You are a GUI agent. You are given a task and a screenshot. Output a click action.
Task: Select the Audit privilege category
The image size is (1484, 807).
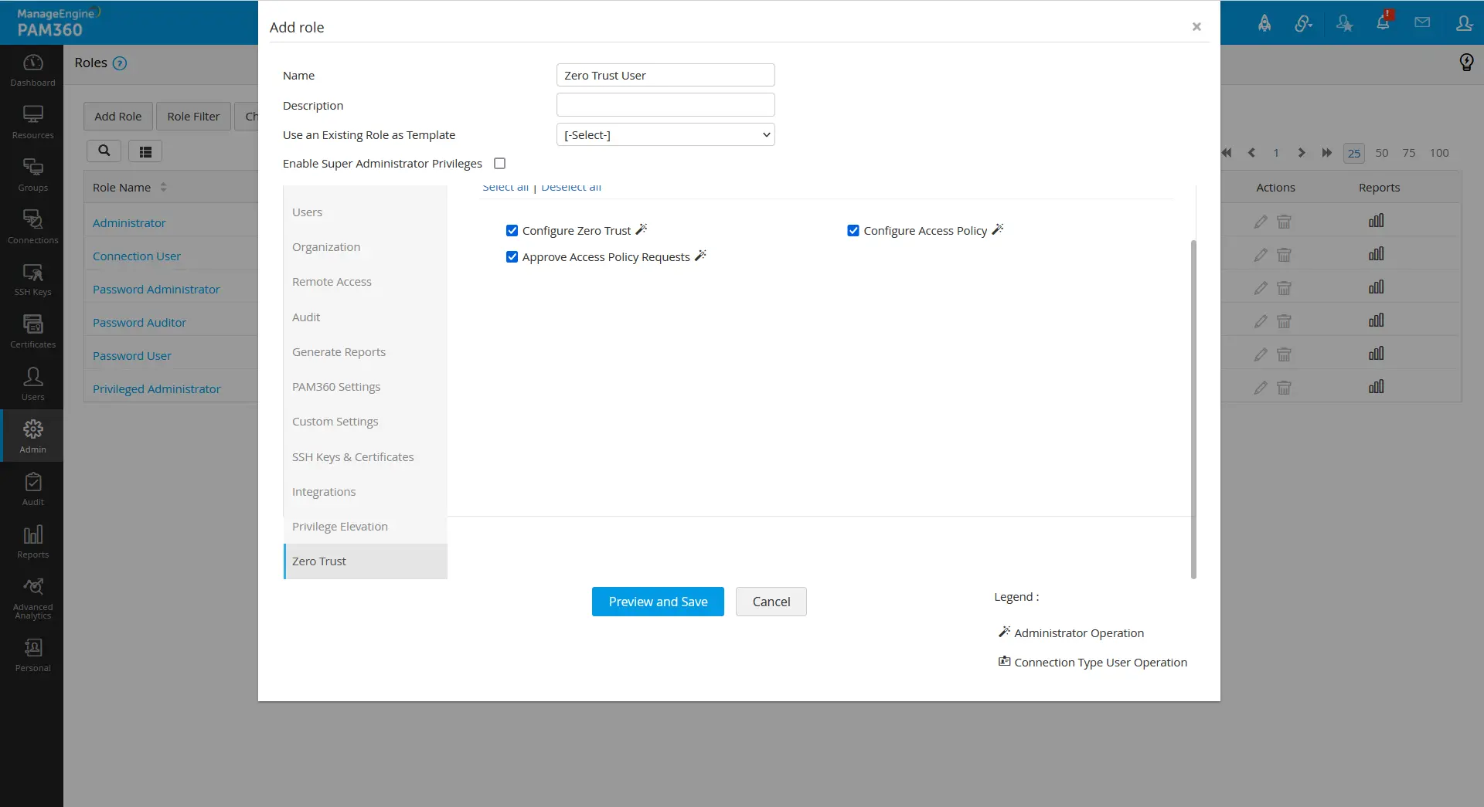pyautogui.click(x=366, y=317)
